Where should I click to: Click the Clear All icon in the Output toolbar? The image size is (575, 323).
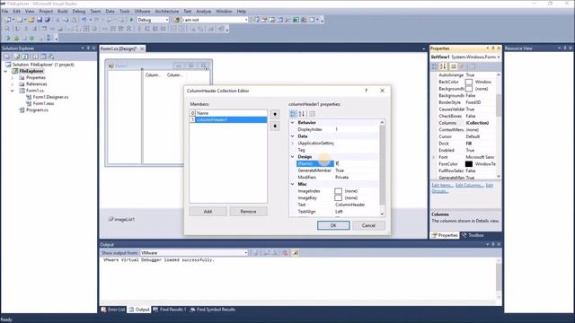(285, 253)
